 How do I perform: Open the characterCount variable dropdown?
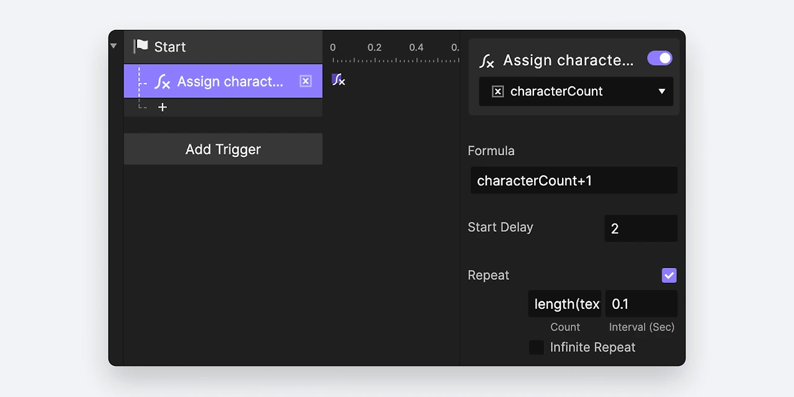click(576, 92)
